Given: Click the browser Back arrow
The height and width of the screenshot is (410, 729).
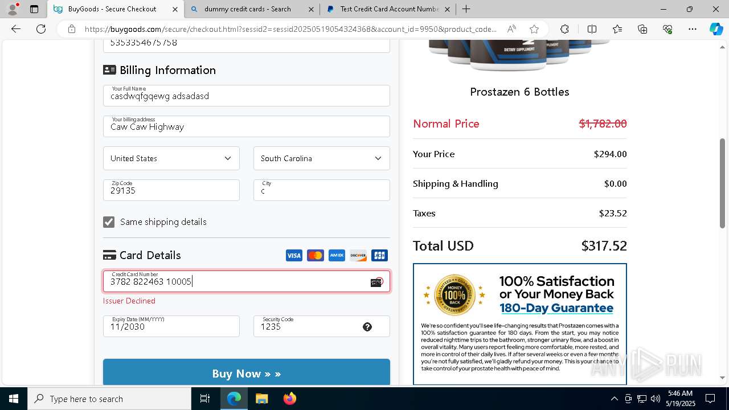Looking at the screenshot, I should (x=16, y=29).
